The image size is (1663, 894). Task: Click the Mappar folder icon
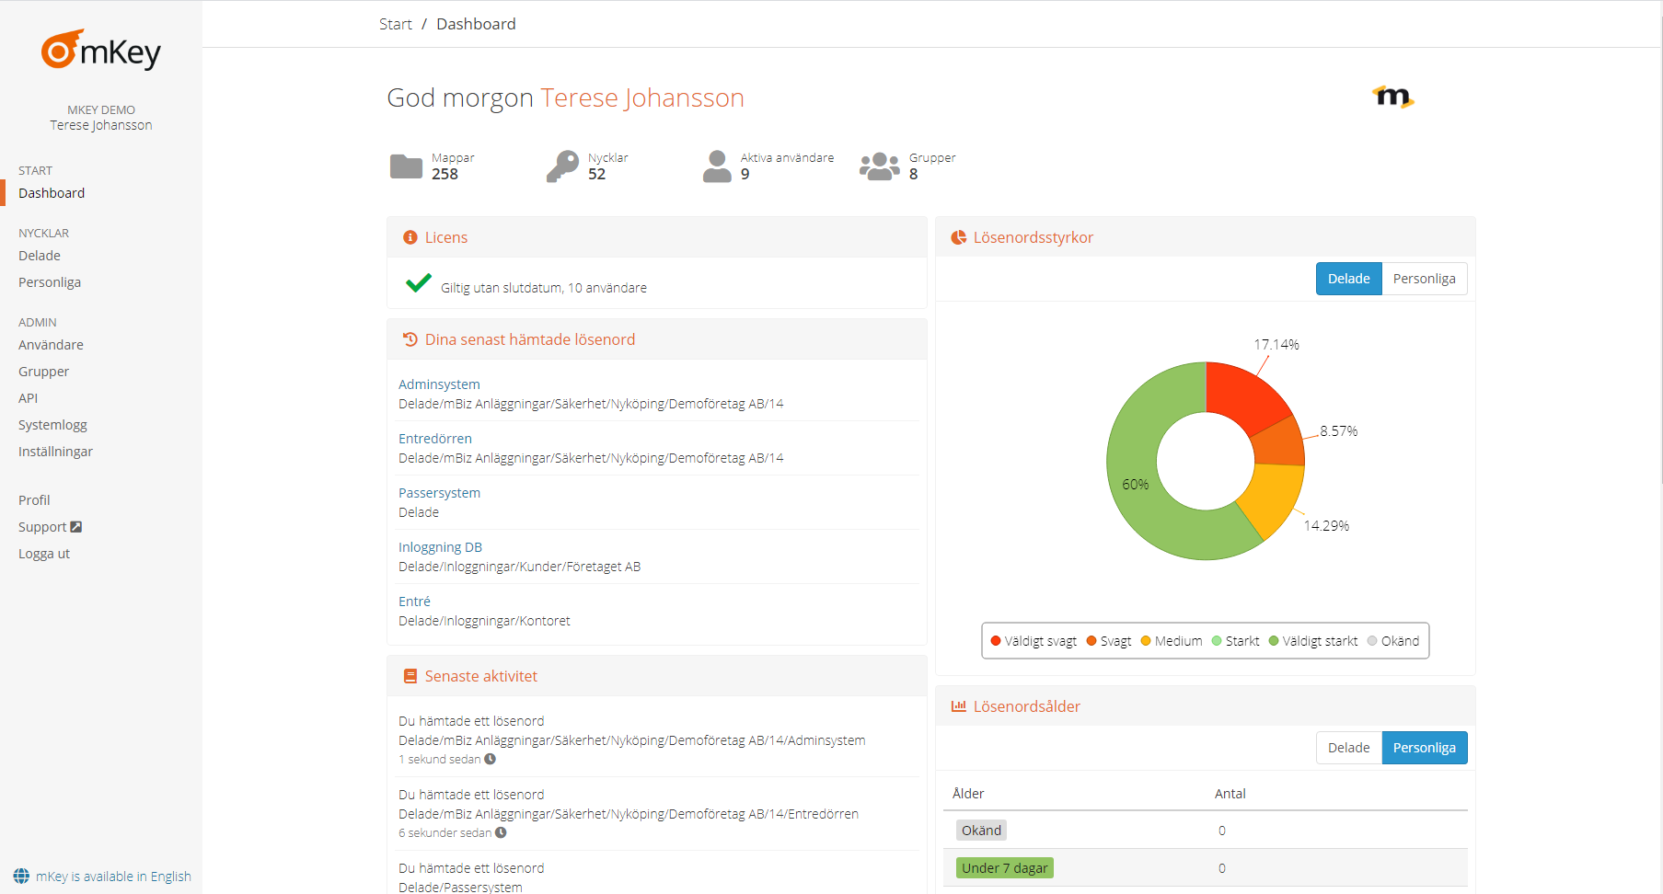(406, 166)
